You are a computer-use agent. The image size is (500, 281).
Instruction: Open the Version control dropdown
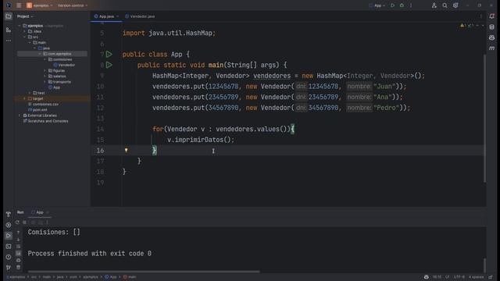pos(73,5)
